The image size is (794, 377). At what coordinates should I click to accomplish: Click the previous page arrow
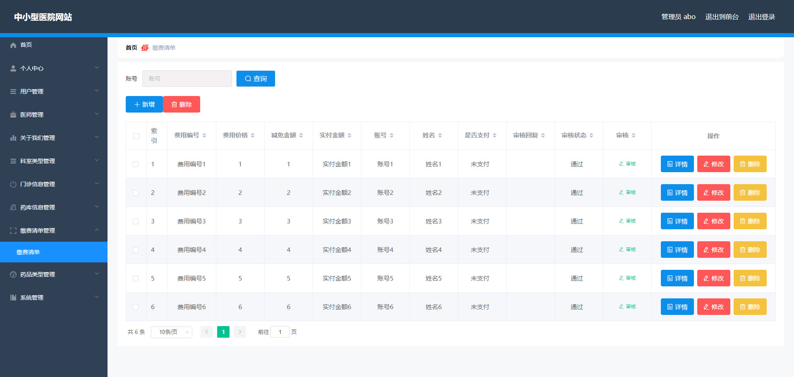coord(207,332)
